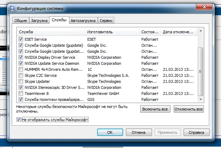Click the scrollbar down arrow
Screen dimensions: 221x148
(201, 99)
